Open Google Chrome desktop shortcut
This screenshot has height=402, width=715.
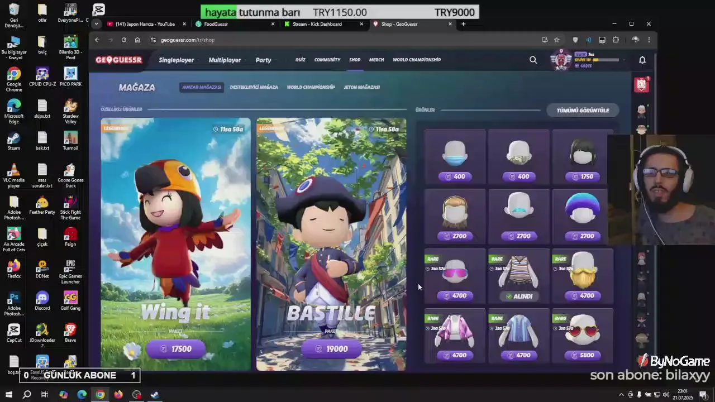tap(14, 80)
